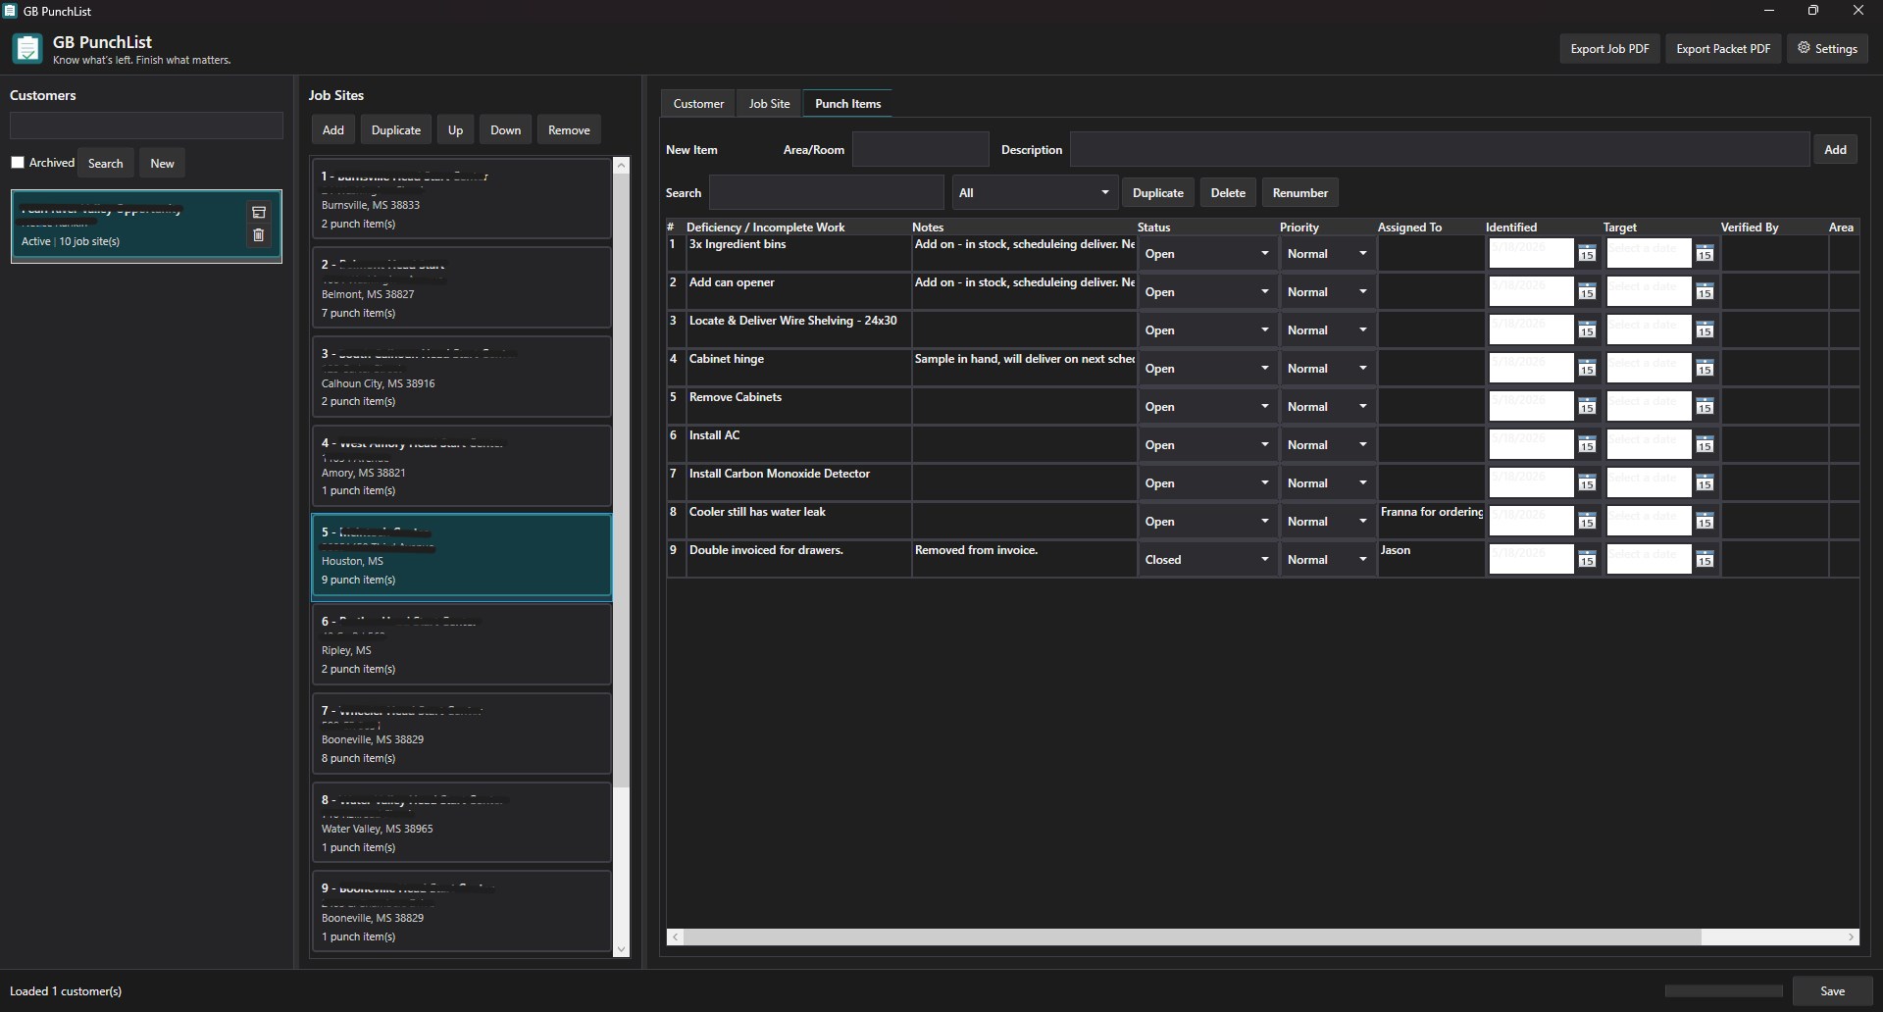Open Status dropdown for 3x Ingredient bins
This screenshot has width=1883, height=1012.
(1207, 254)
